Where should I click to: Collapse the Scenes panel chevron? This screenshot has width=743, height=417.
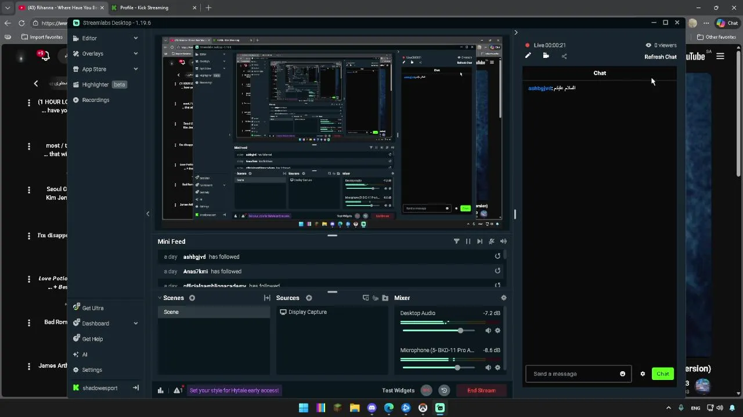pyautogui.click(x=160, y=298)
